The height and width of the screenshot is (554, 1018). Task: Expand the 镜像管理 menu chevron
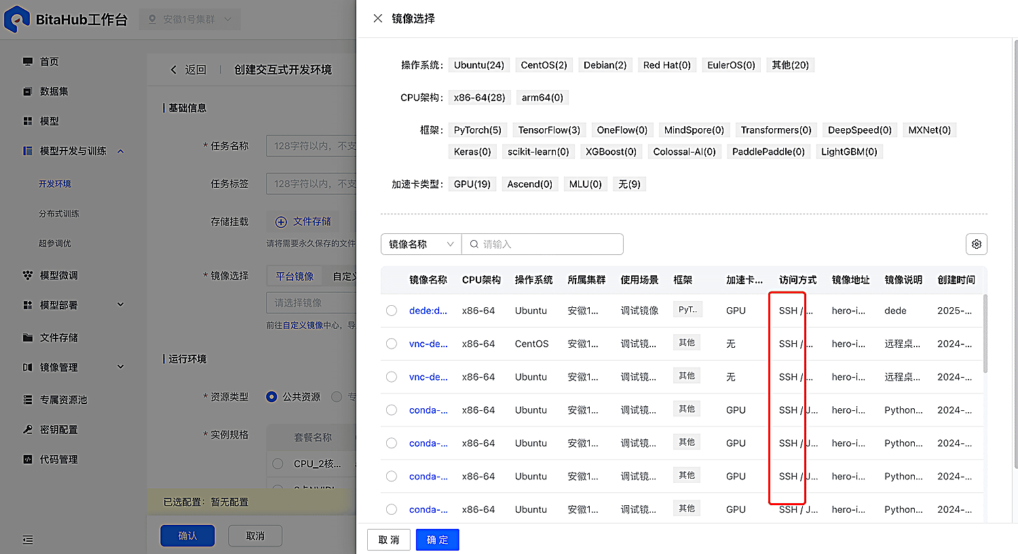(121, 368)
